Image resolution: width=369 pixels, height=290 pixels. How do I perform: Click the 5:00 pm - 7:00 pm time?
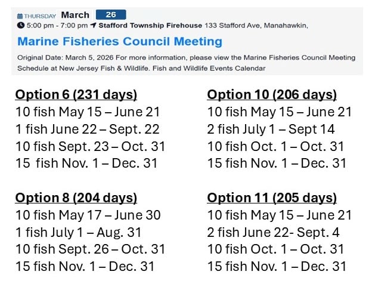(x=57, y=26)
